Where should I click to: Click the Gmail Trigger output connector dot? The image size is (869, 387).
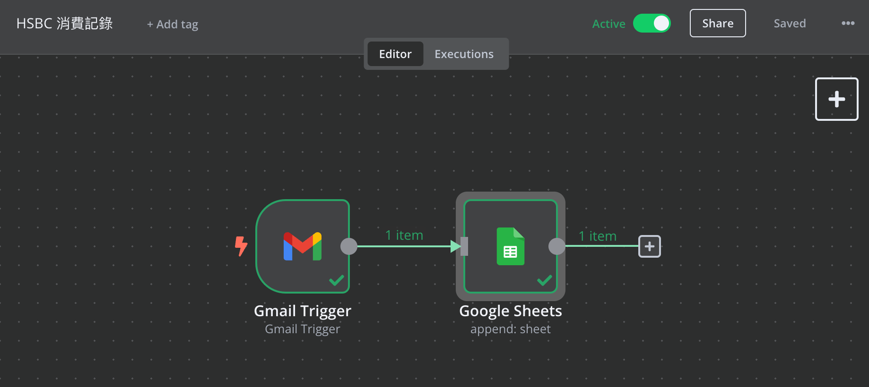coord(349,246)
